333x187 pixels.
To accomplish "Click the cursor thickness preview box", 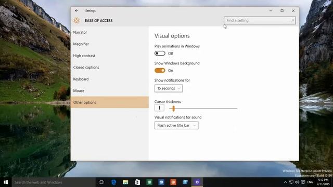I will 159,108.
